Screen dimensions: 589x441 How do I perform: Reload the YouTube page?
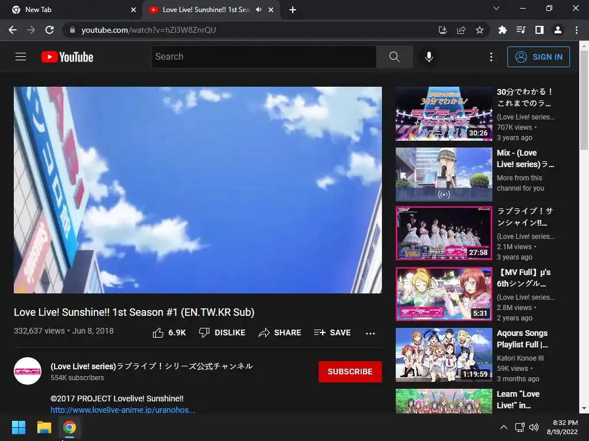pyautogui.click(x=49, y=30)
